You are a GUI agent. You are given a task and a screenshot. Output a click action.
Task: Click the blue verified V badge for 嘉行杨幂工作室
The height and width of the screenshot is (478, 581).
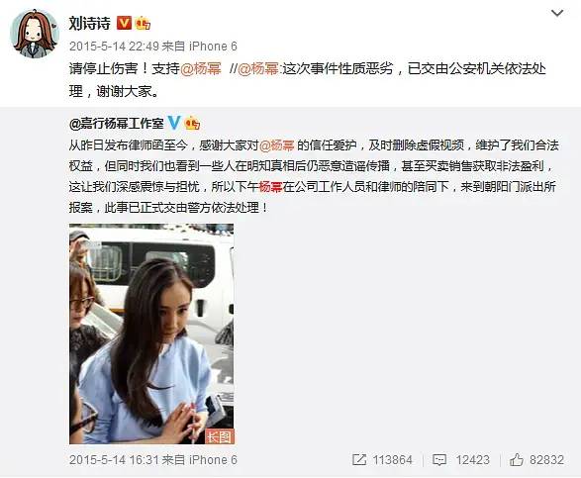click(x=174, y=123)
